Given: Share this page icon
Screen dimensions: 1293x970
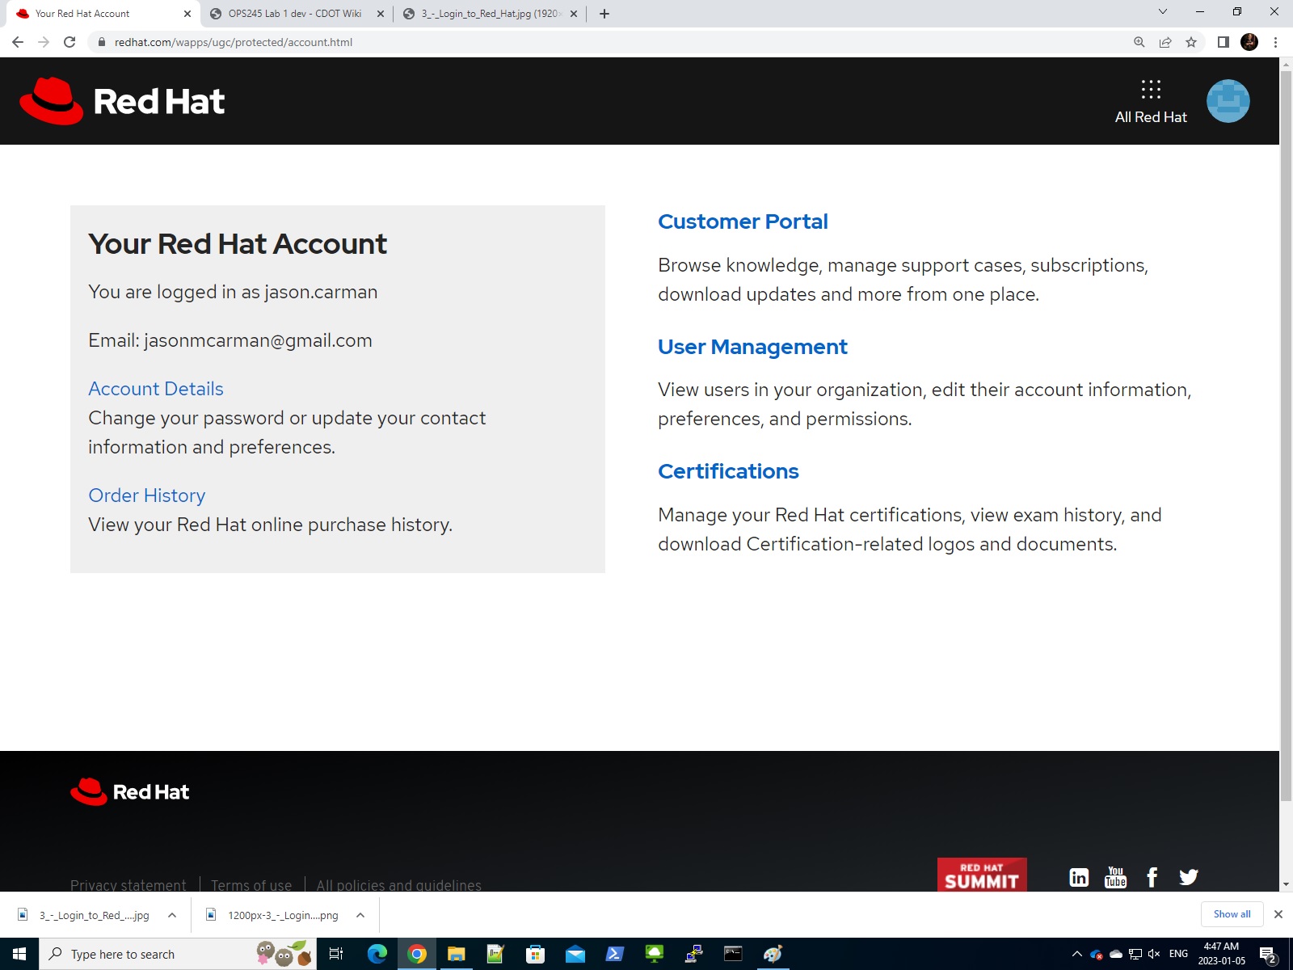Looking at the screenshot, I should coord(1165,42).
